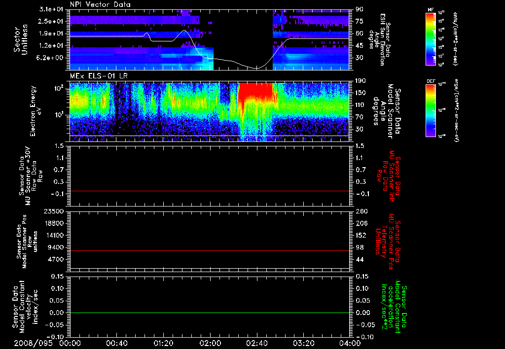Click the 02:40 time axis label

[256, 343]
